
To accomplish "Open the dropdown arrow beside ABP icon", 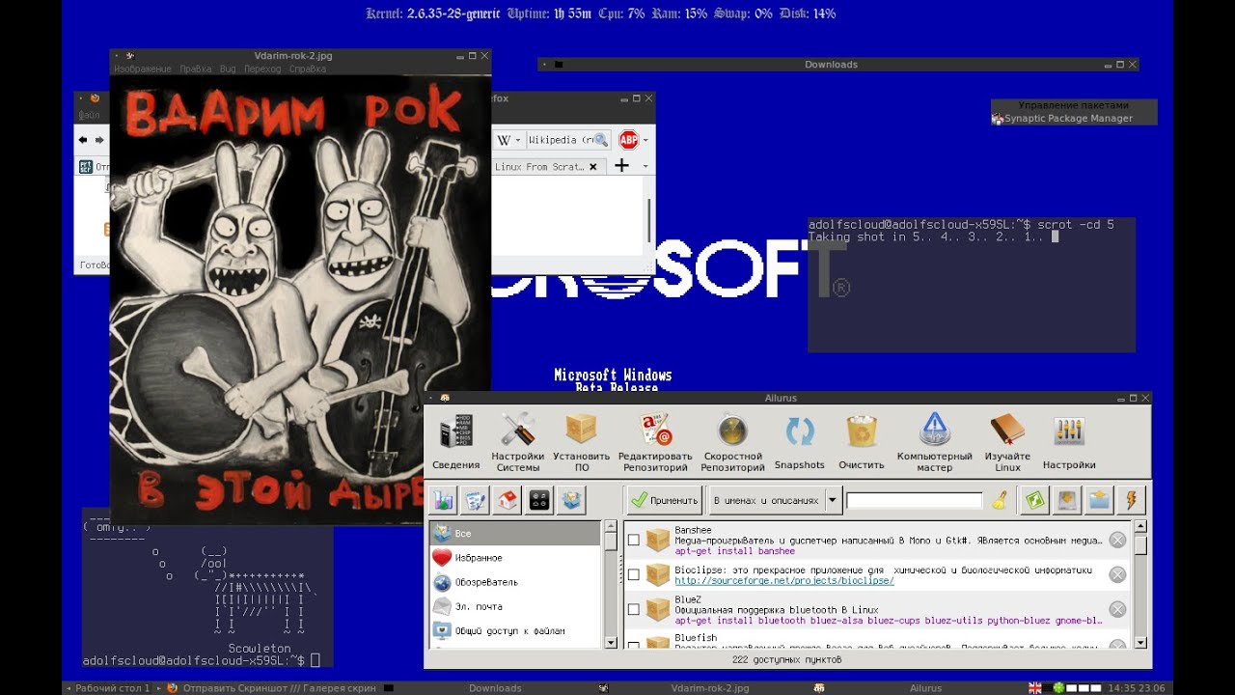I will tap(645, 140).
